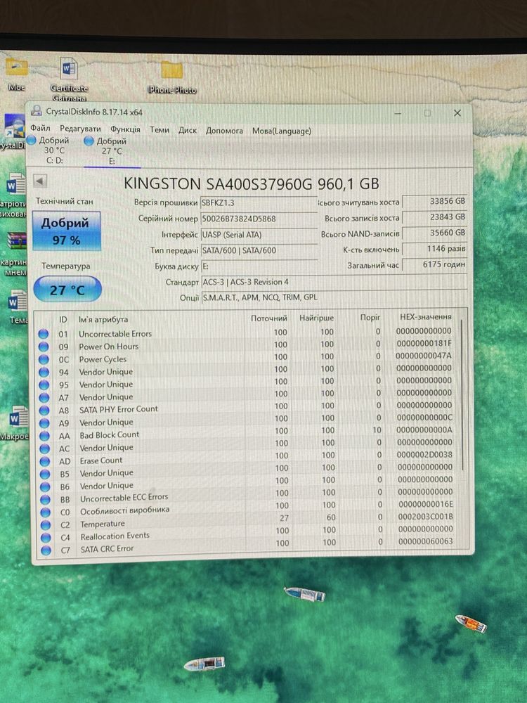Screen dimensions: 527x703
Task: Click the hex value 000000060063
Action: (425, 541)
